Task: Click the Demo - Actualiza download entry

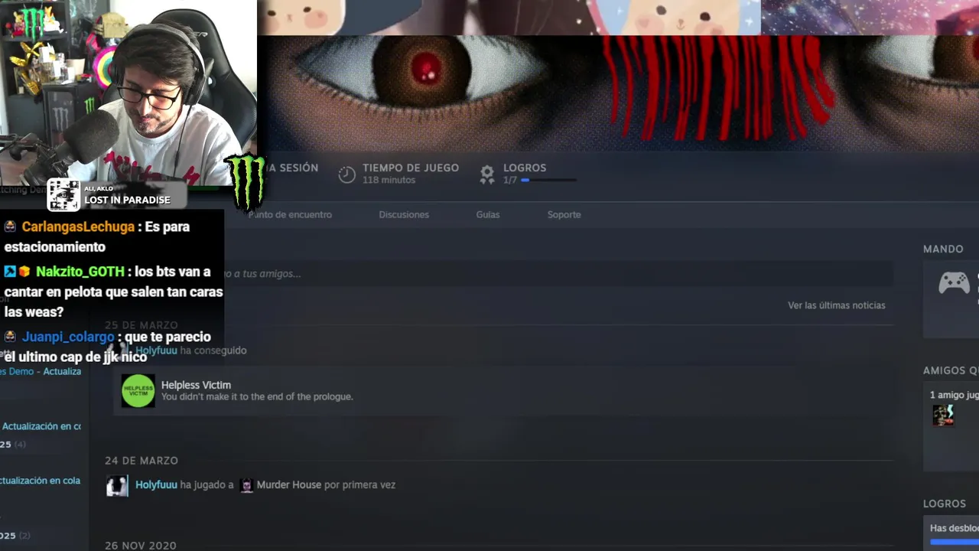Action: [41, 372]
